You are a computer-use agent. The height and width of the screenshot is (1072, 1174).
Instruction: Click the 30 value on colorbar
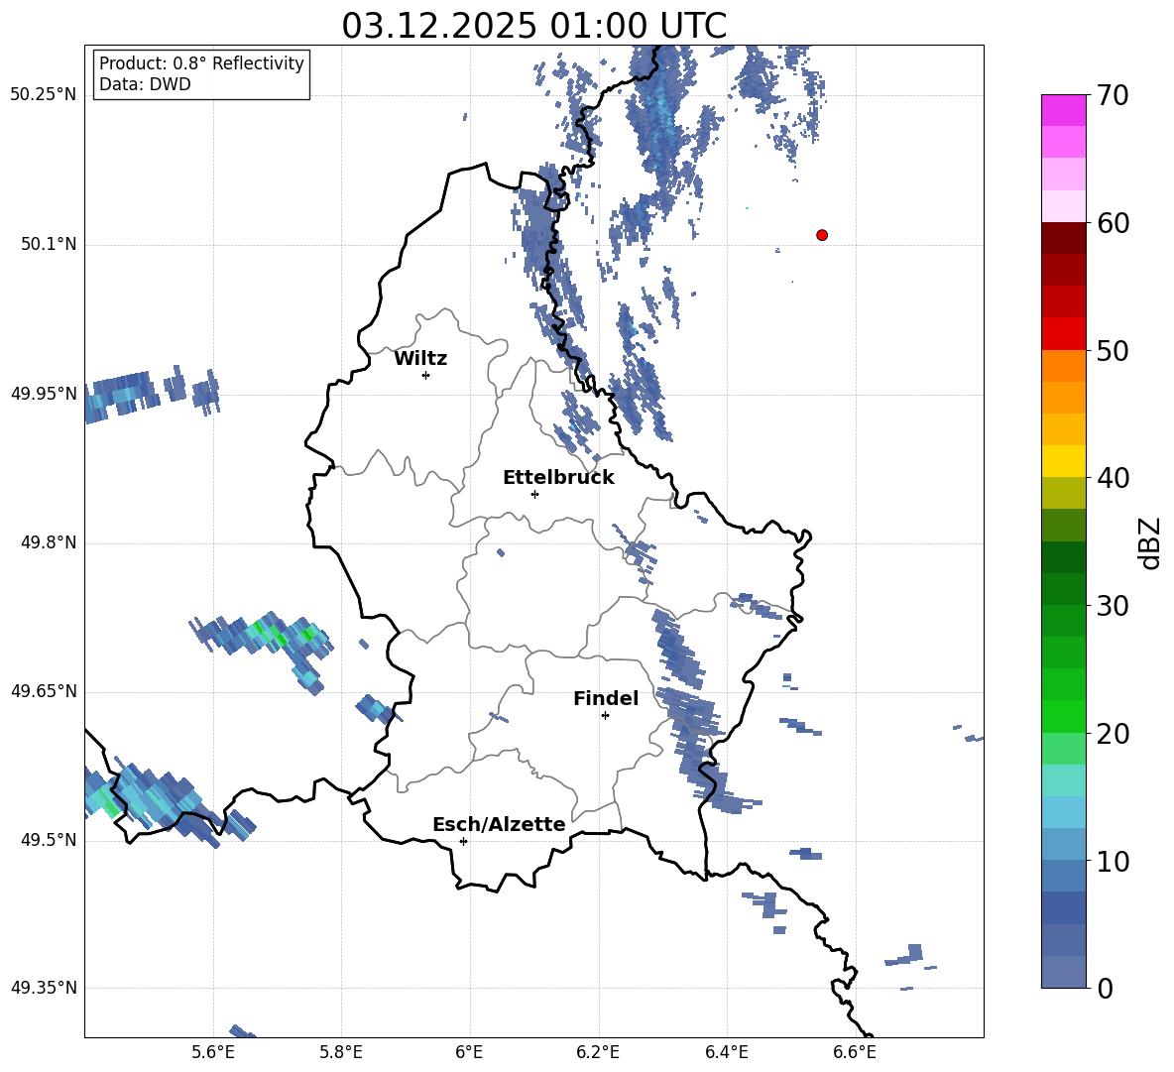click(1113, 606)
